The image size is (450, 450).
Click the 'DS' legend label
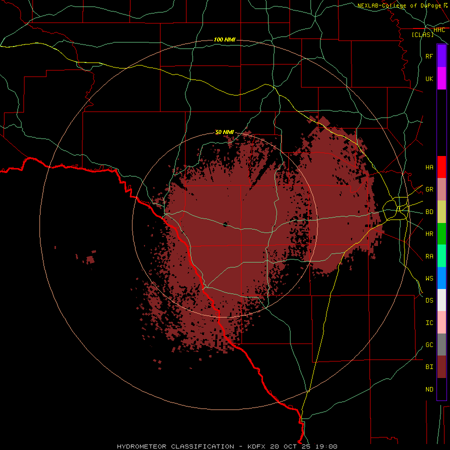click(429, 300)
